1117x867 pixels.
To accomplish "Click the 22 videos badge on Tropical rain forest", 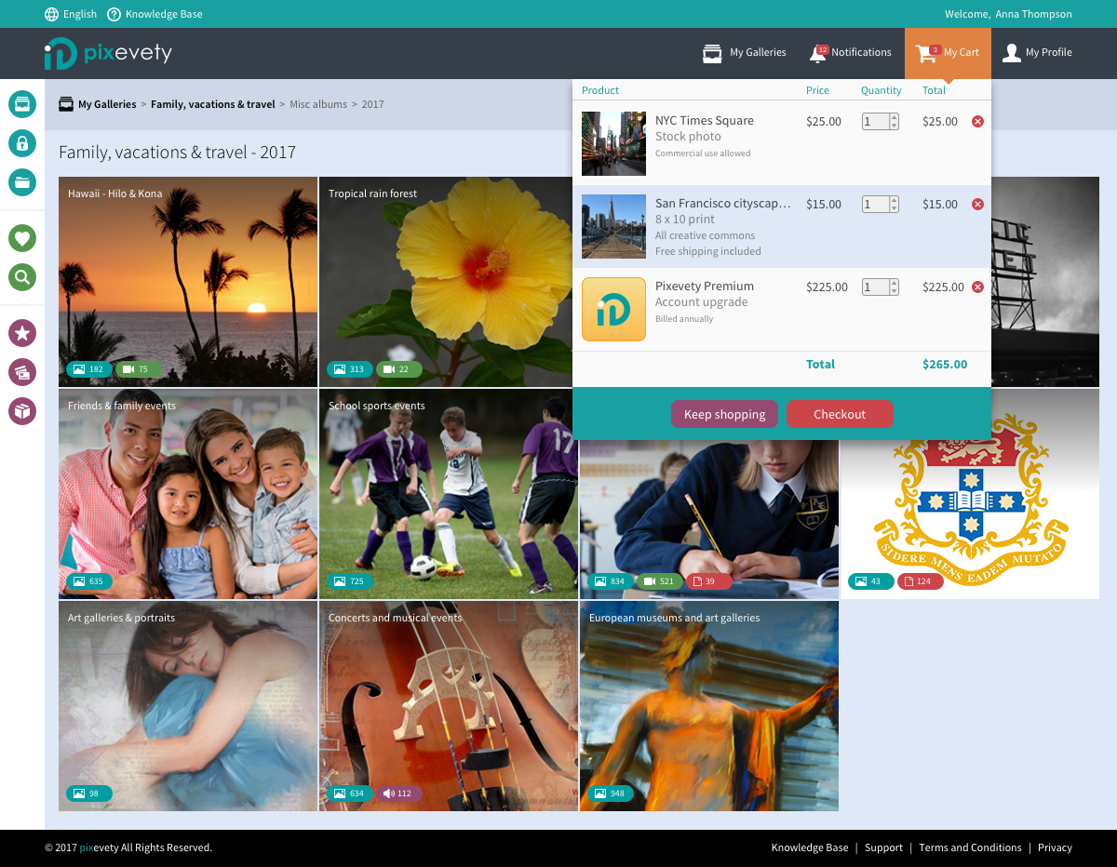I will pos(398,369).
